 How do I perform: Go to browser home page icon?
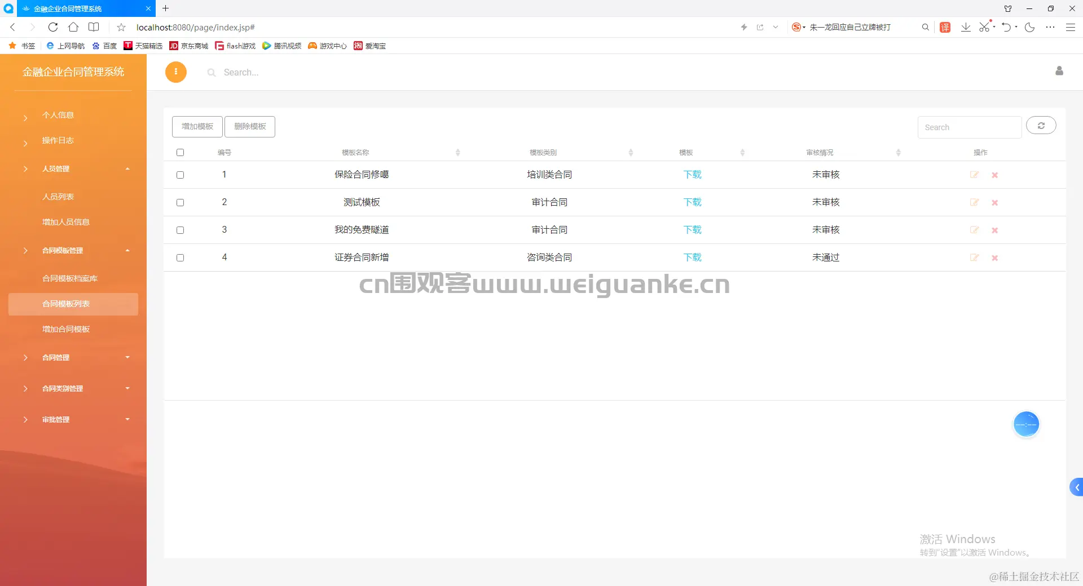coord(73,27)
